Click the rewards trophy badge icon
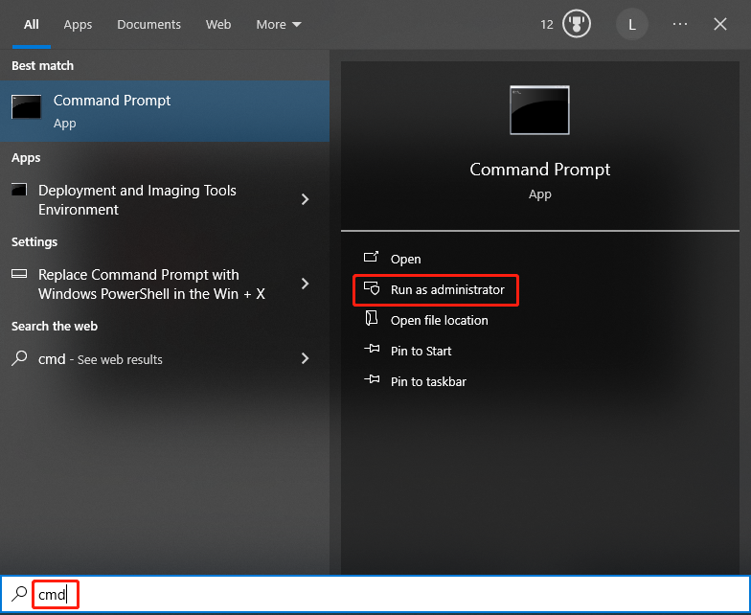Image resolution: width=751 pixels, height=615 pixels. (x=577, y=24)
